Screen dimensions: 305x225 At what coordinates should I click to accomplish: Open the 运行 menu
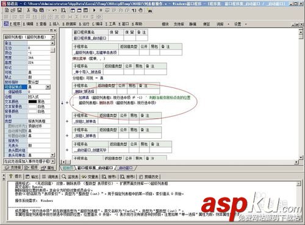84,24
